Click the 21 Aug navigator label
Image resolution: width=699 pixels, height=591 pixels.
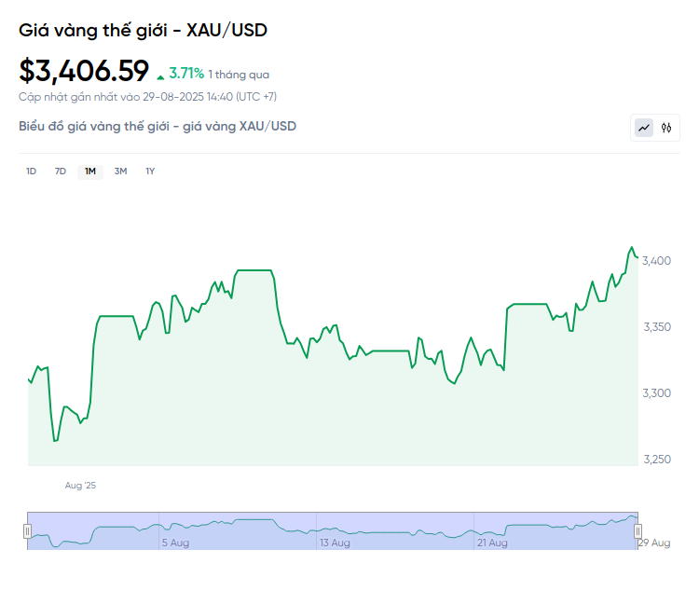492,543
